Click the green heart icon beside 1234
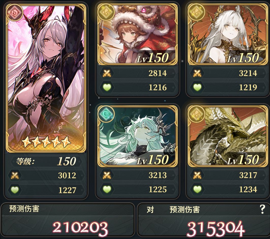Screen dimensions: 270x239 (197, 189)
